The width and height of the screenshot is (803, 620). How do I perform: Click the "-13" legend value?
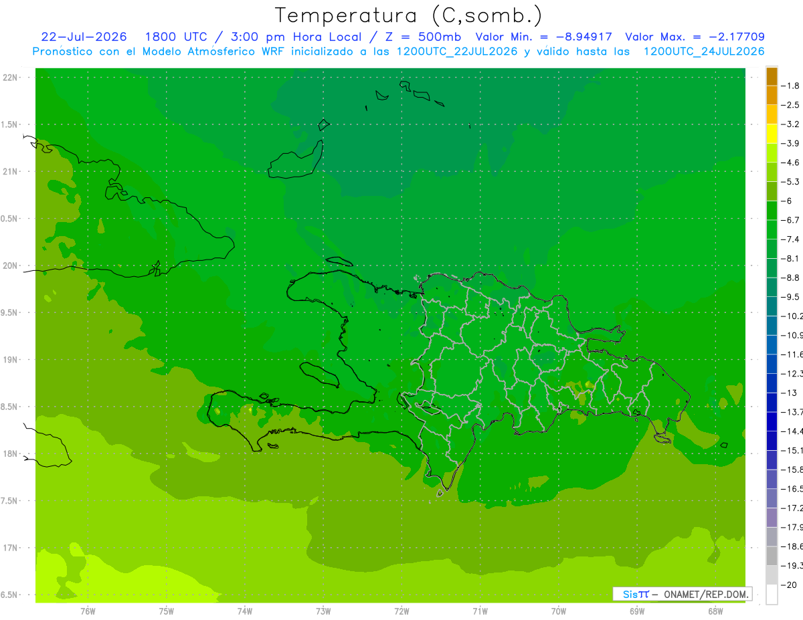(x=790, y=393)
